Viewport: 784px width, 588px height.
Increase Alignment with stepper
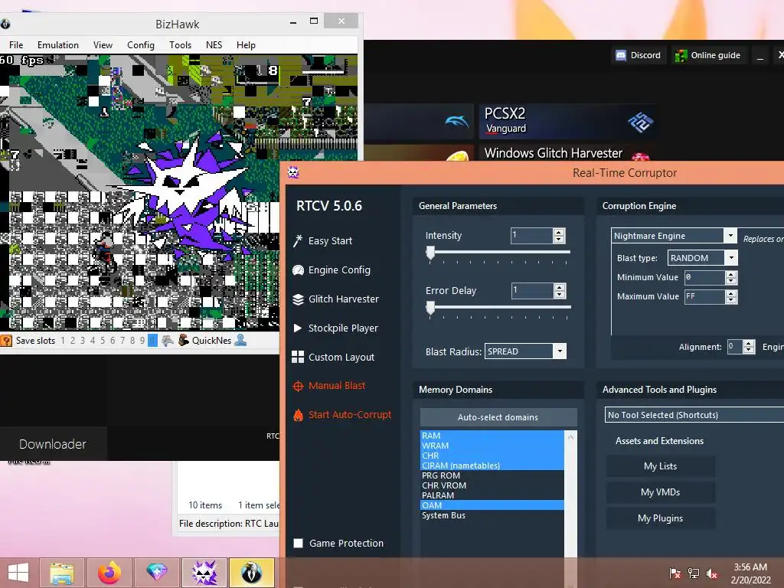[749, 344]
